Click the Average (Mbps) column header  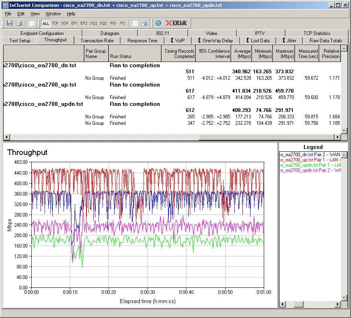click(242, 54)
